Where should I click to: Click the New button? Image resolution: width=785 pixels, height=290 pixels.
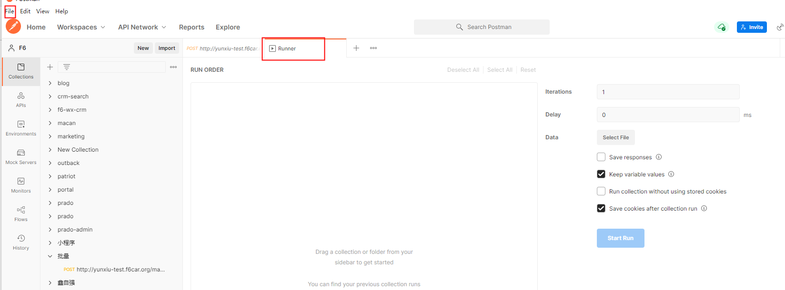click(143, 48)
